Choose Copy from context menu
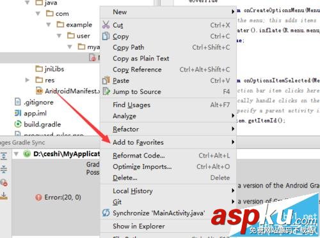Viewport: 320px width, 238px height. point(168,36)
